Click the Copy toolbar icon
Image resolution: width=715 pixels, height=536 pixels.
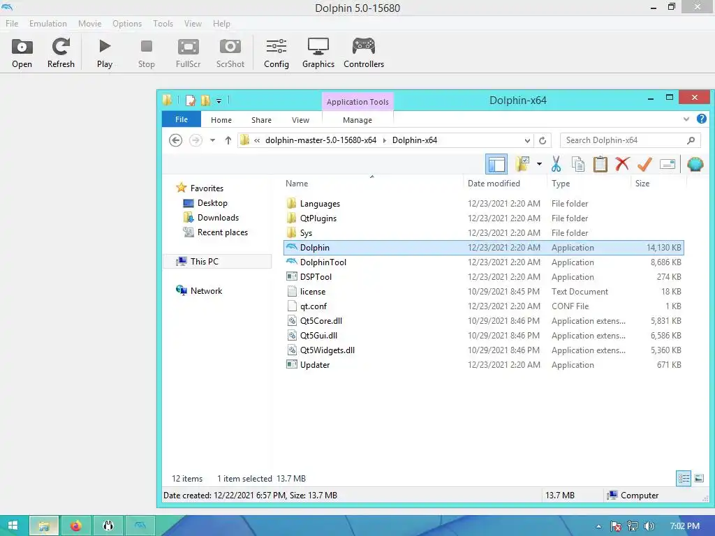(x=577, y=164)
